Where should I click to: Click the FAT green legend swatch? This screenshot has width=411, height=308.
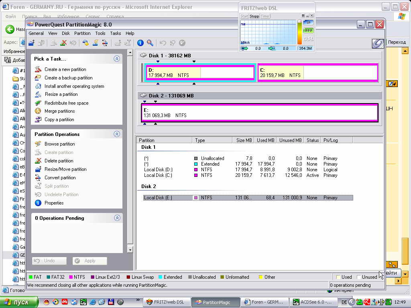31,277
